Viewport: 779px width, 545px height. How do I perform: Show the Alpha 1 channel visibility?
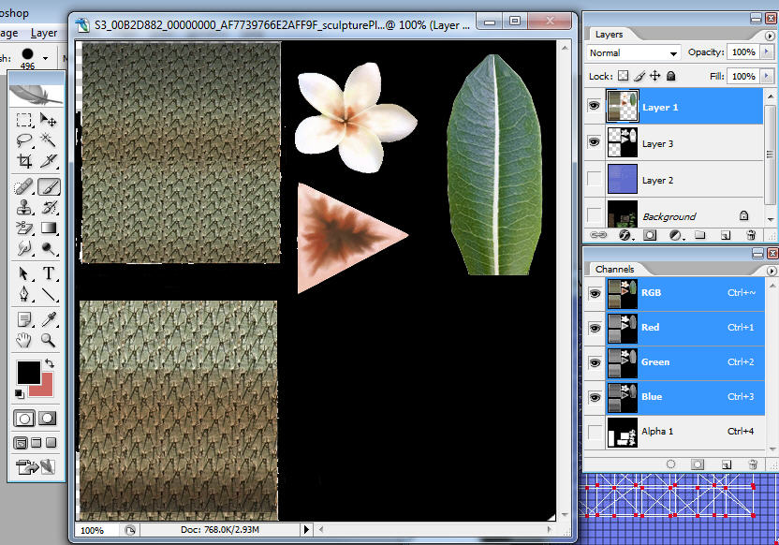tap(594, 432)
